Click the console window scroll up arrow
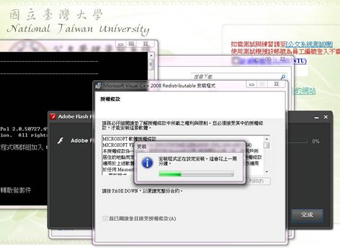The image size is (340, 252). coord(151,56)
